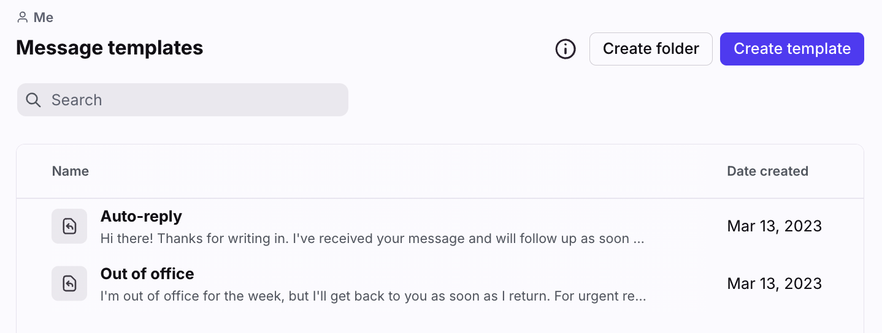
Task: Click the info circle icon
Action: pyautogui.click(x=566, y=49)
